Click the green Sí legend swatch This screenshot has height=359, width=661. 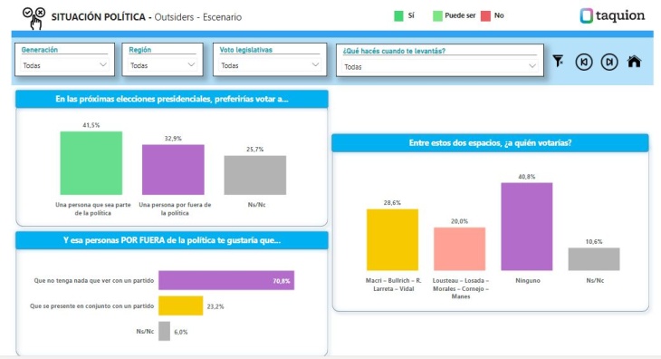(x=398, y=16)
